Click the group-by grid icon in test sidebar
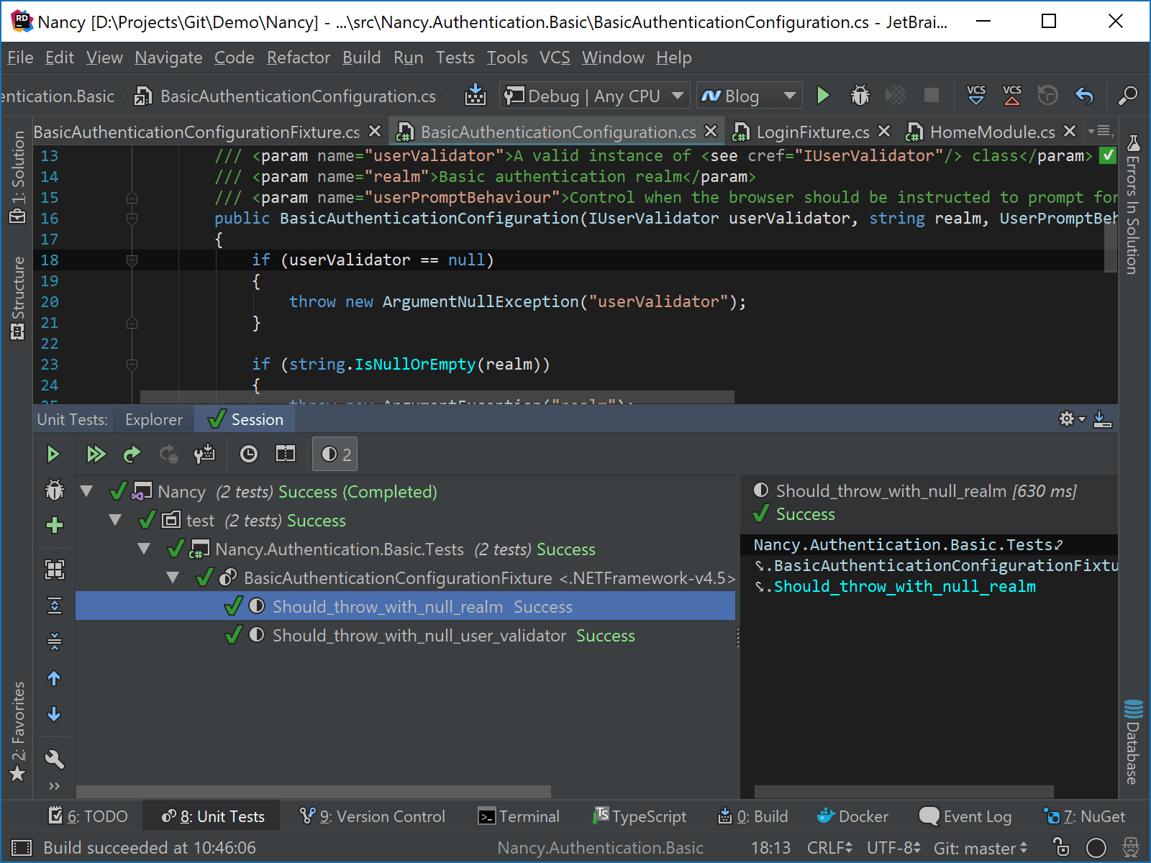The width and height of the screenshot is (1151, 863). click(55, 570)
